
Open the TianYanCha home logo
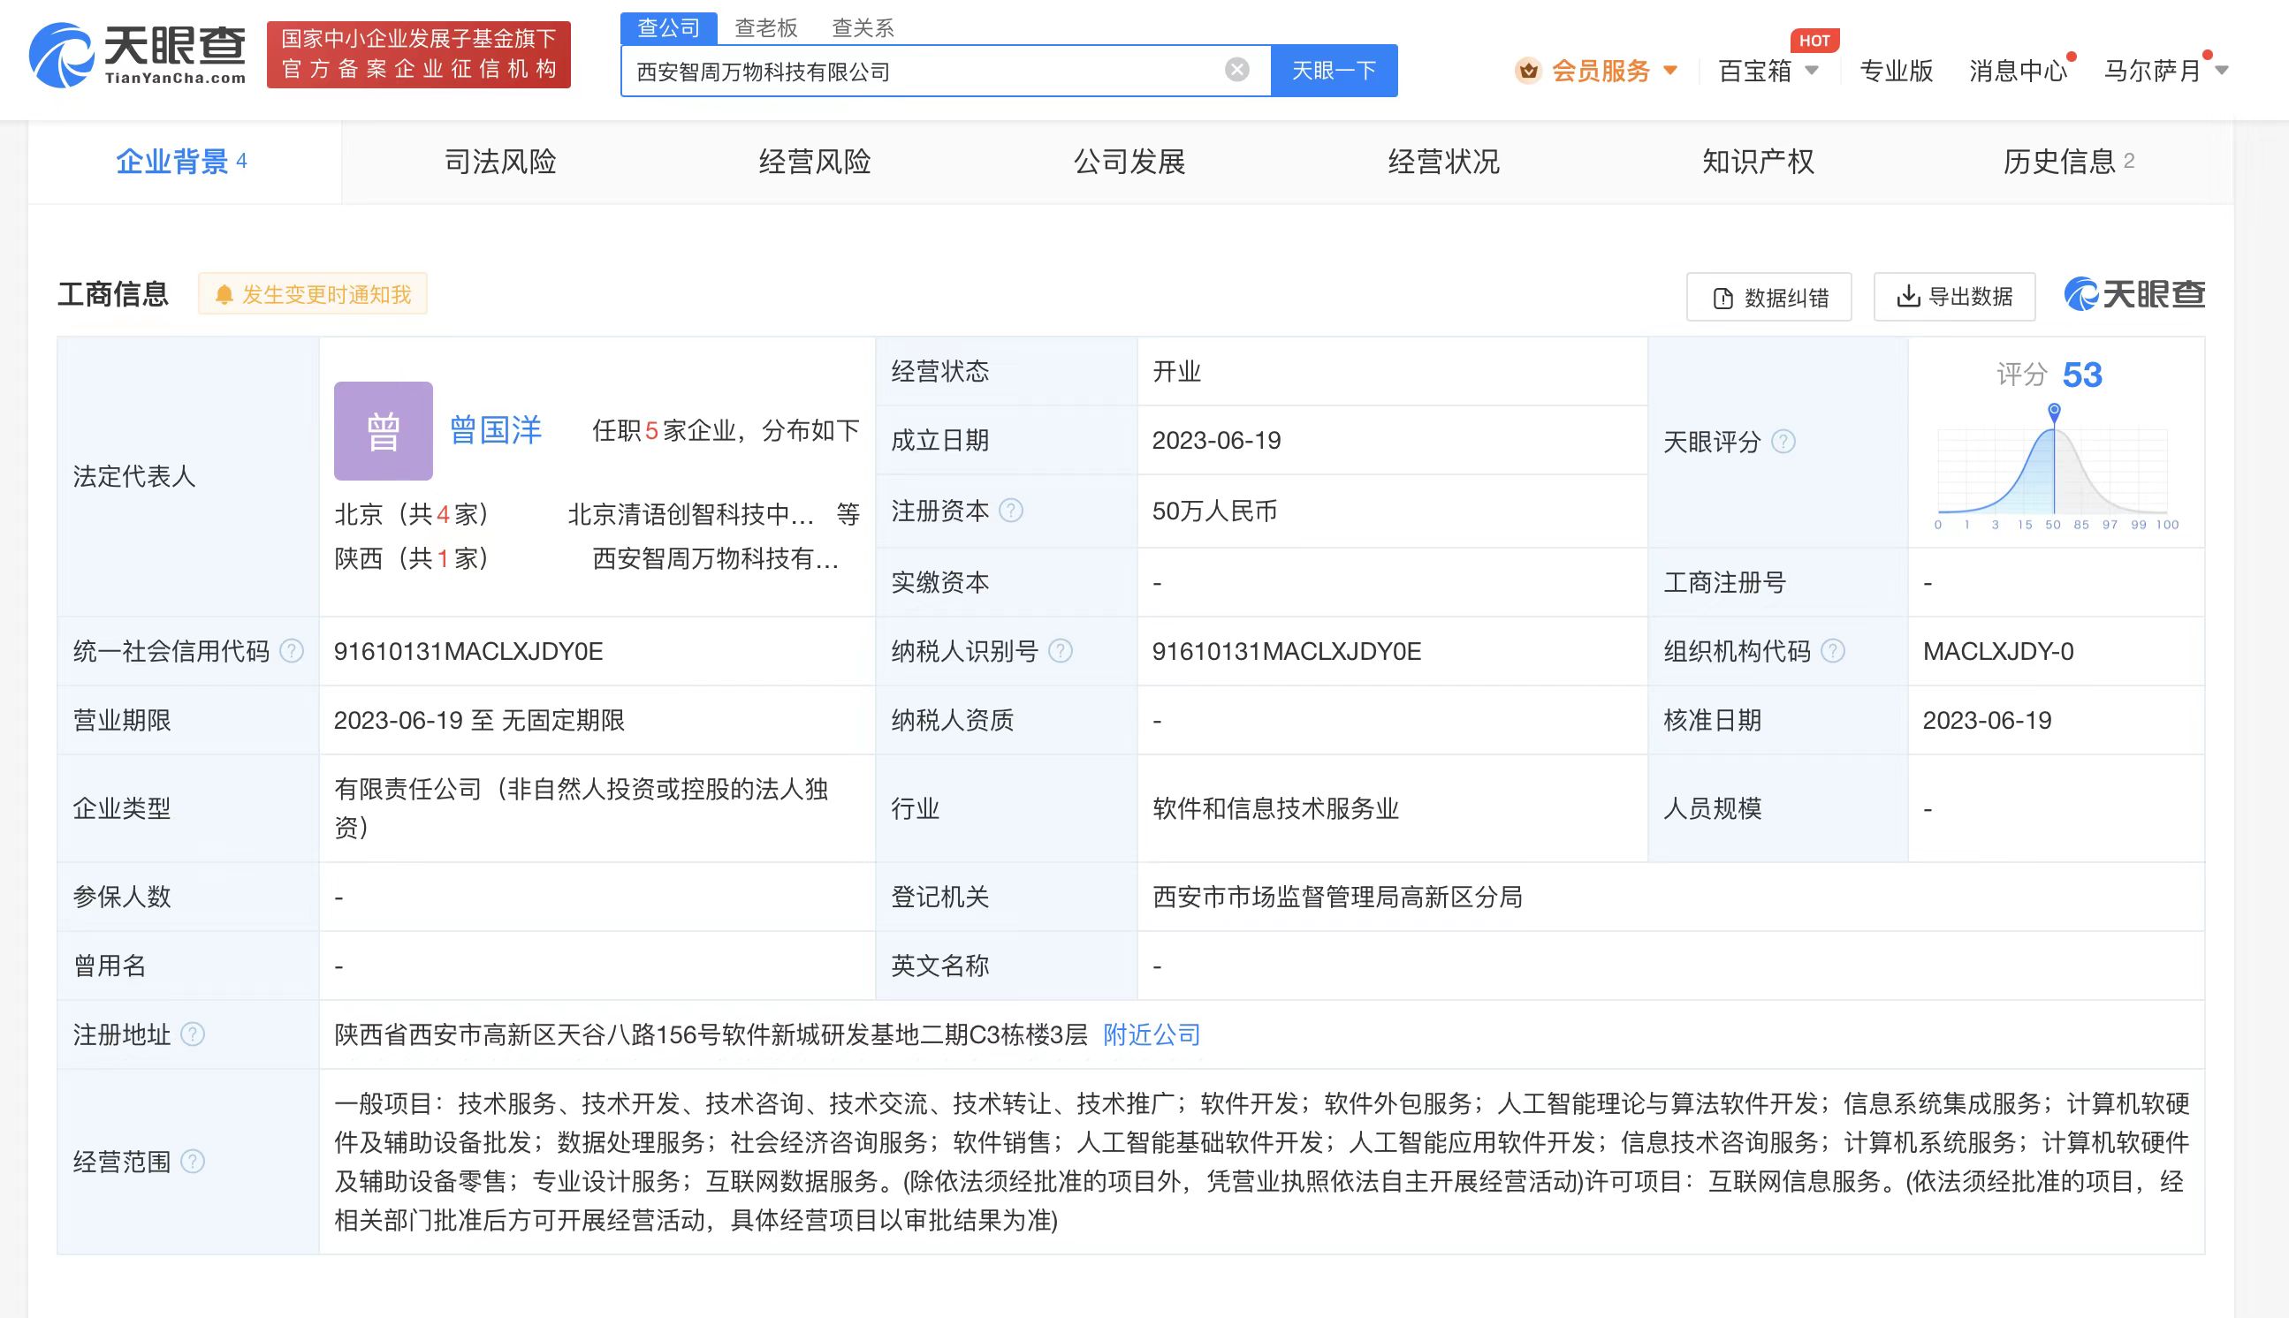[138, 56]
